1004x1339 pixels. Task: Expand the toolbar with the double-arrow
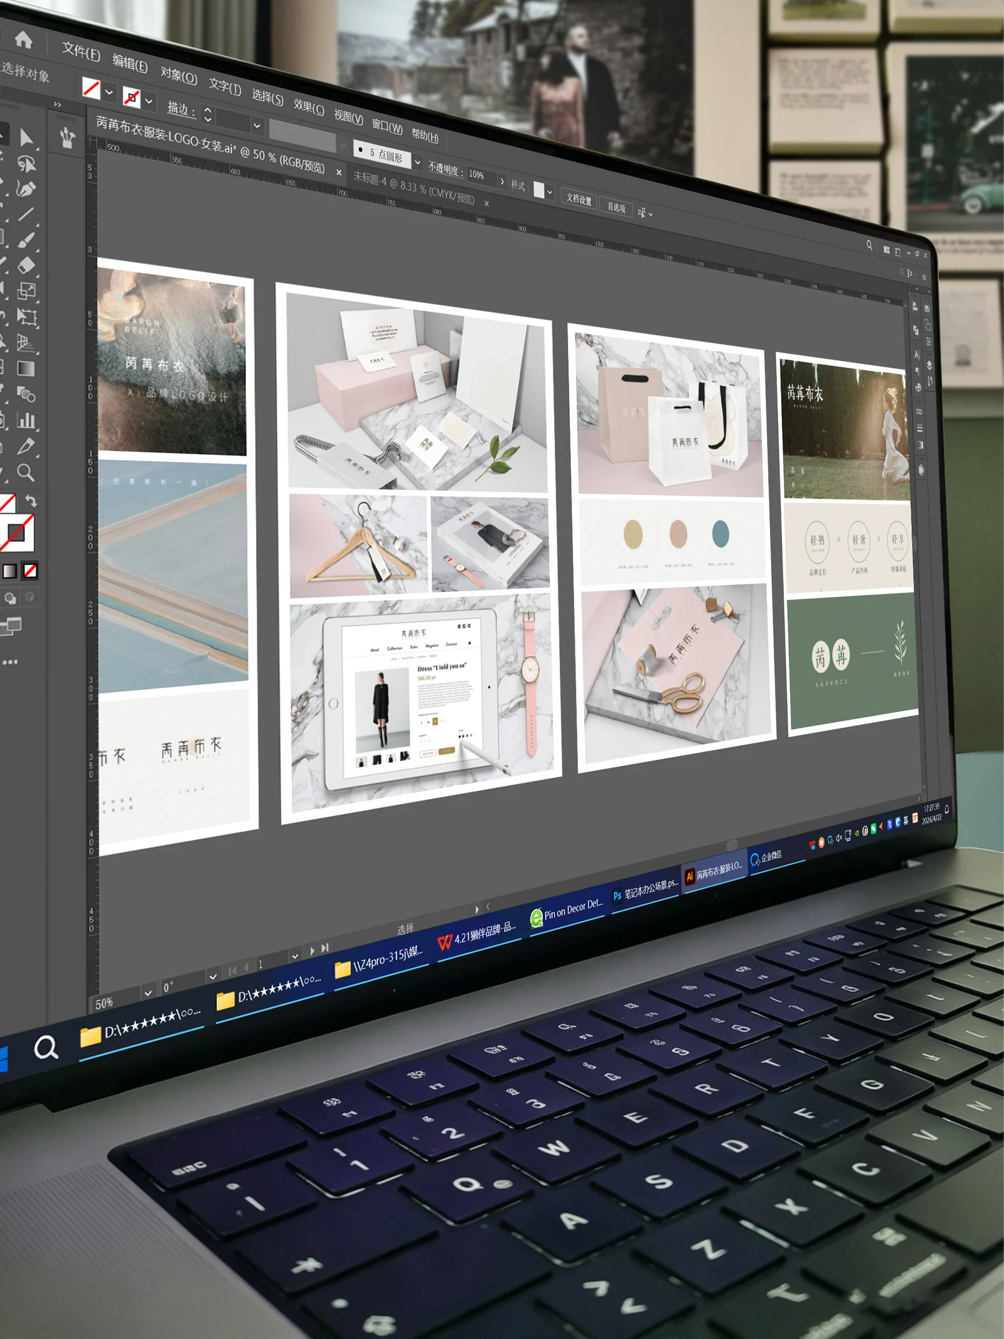pos(57,104)
